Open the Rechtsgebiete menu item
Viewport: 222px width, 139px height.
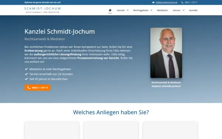point(141,10)
